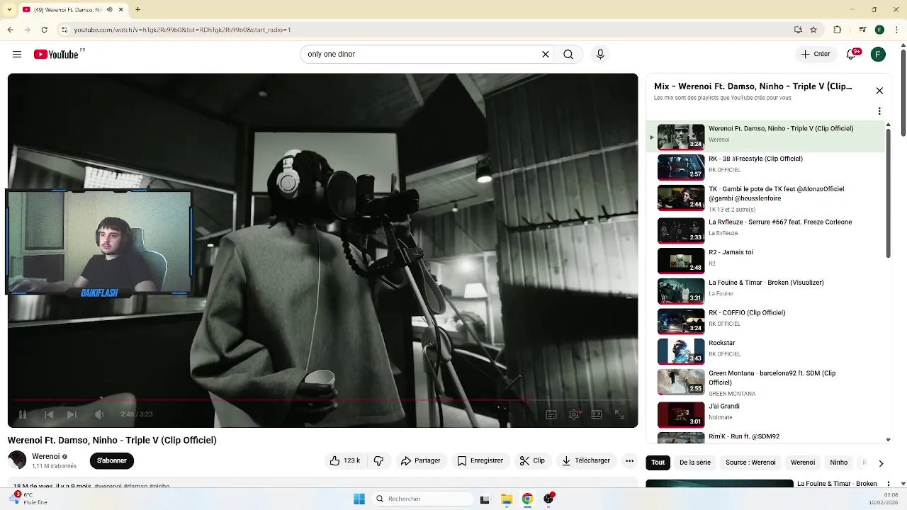Save the video with Enregistrer

[x=480, y=460]
